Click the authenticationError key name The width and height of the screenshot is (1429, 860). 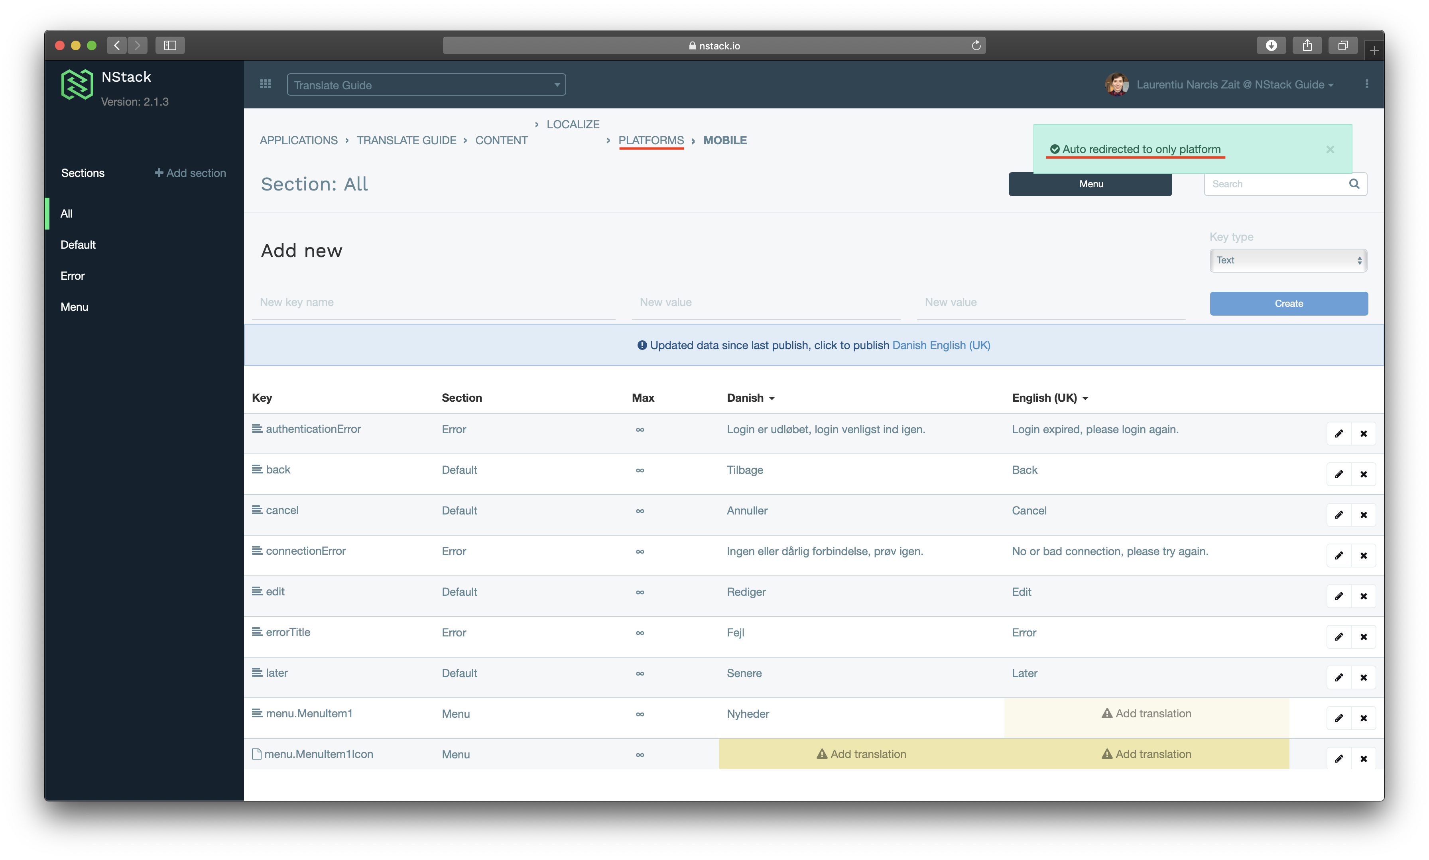(313, 429)
